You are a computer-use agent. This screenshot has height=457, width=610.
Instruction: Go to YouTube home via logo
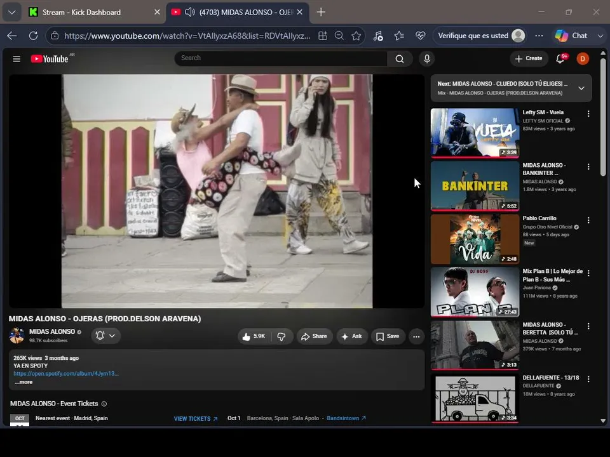[x=50, y=59]
